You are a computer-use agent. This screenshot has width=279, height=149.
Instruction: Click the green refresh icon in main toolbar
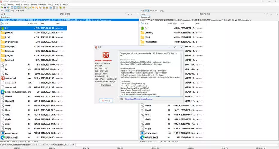point(2,8)
